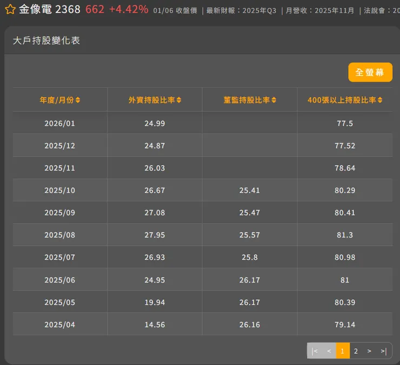Click the 2025/04 row date cell
This screenshot has width=400, height=365.
(x=59, y=325)
